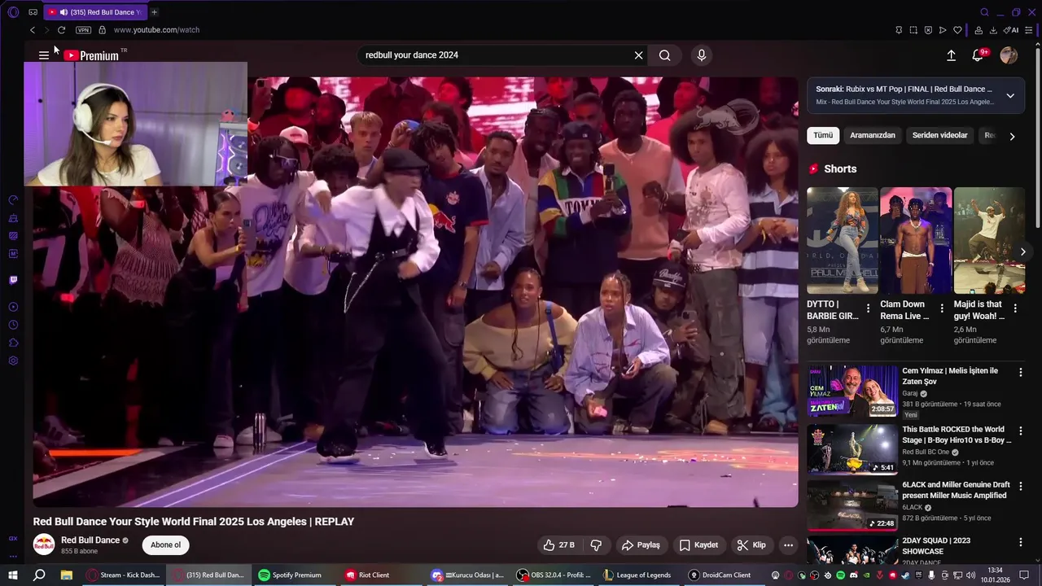Open the 'Cem Yılmaz | Melis İşiten' video title

[950, 376]
